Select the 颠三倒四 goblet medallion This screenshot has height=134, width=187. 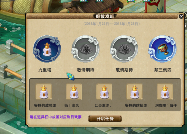click(162, 49)
